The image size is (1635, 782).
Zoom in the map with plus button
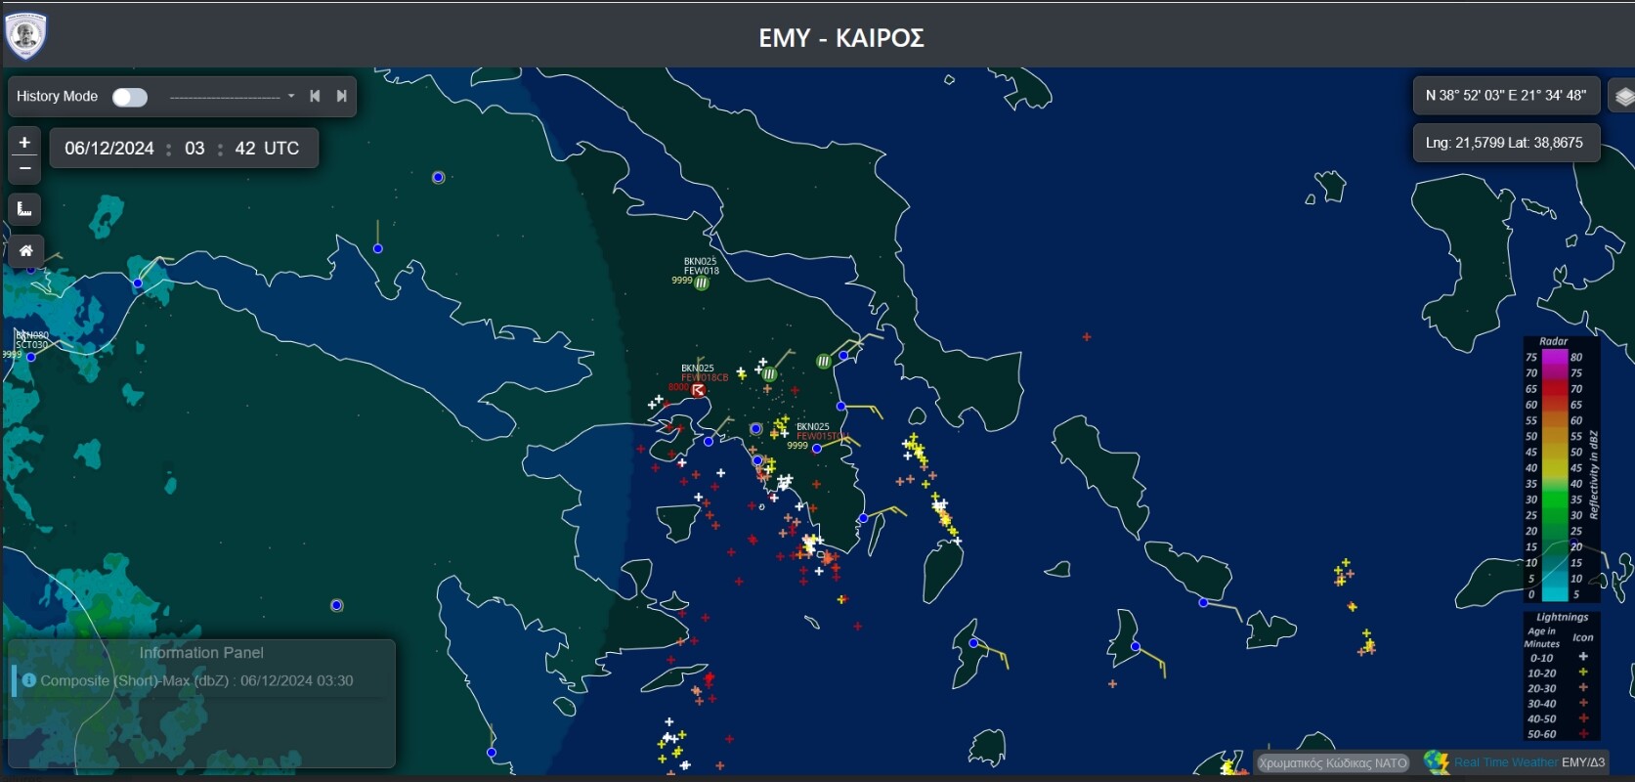[x=24, y=142]
